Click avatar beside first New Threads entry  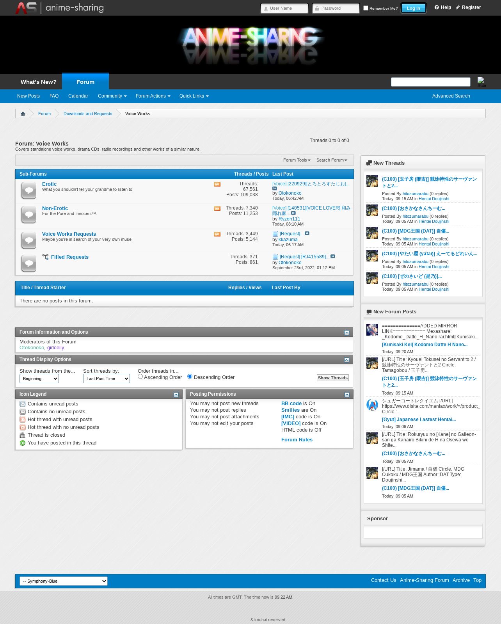pyautogui.click(x=372, y=181)
